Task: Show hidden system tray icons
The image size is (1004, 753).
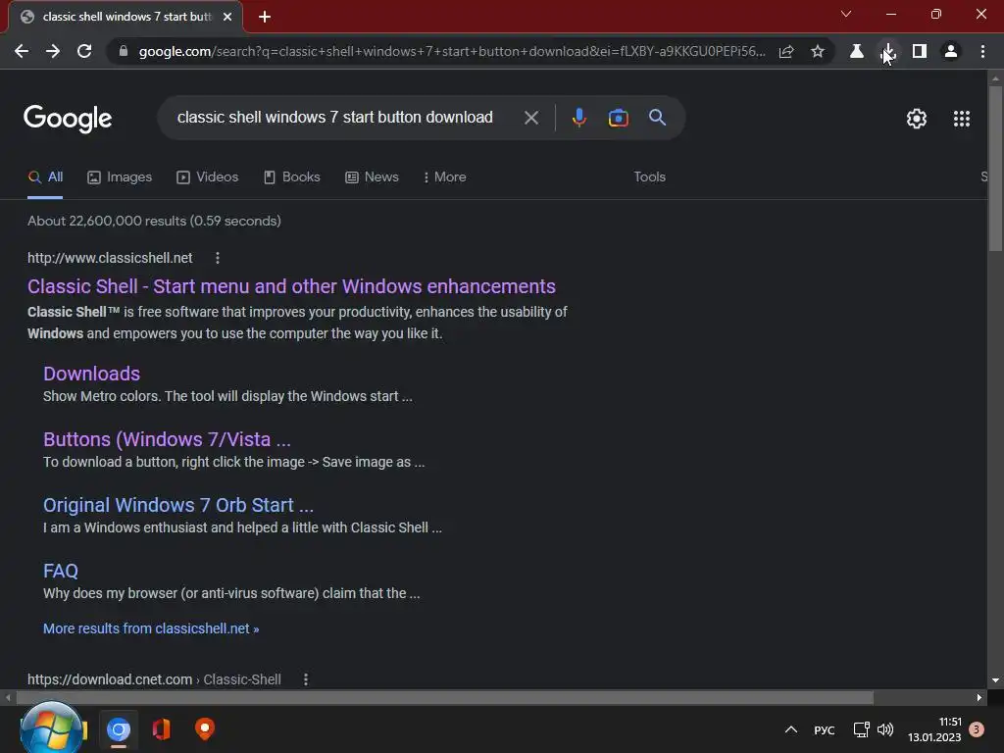Action: point(791,729)
